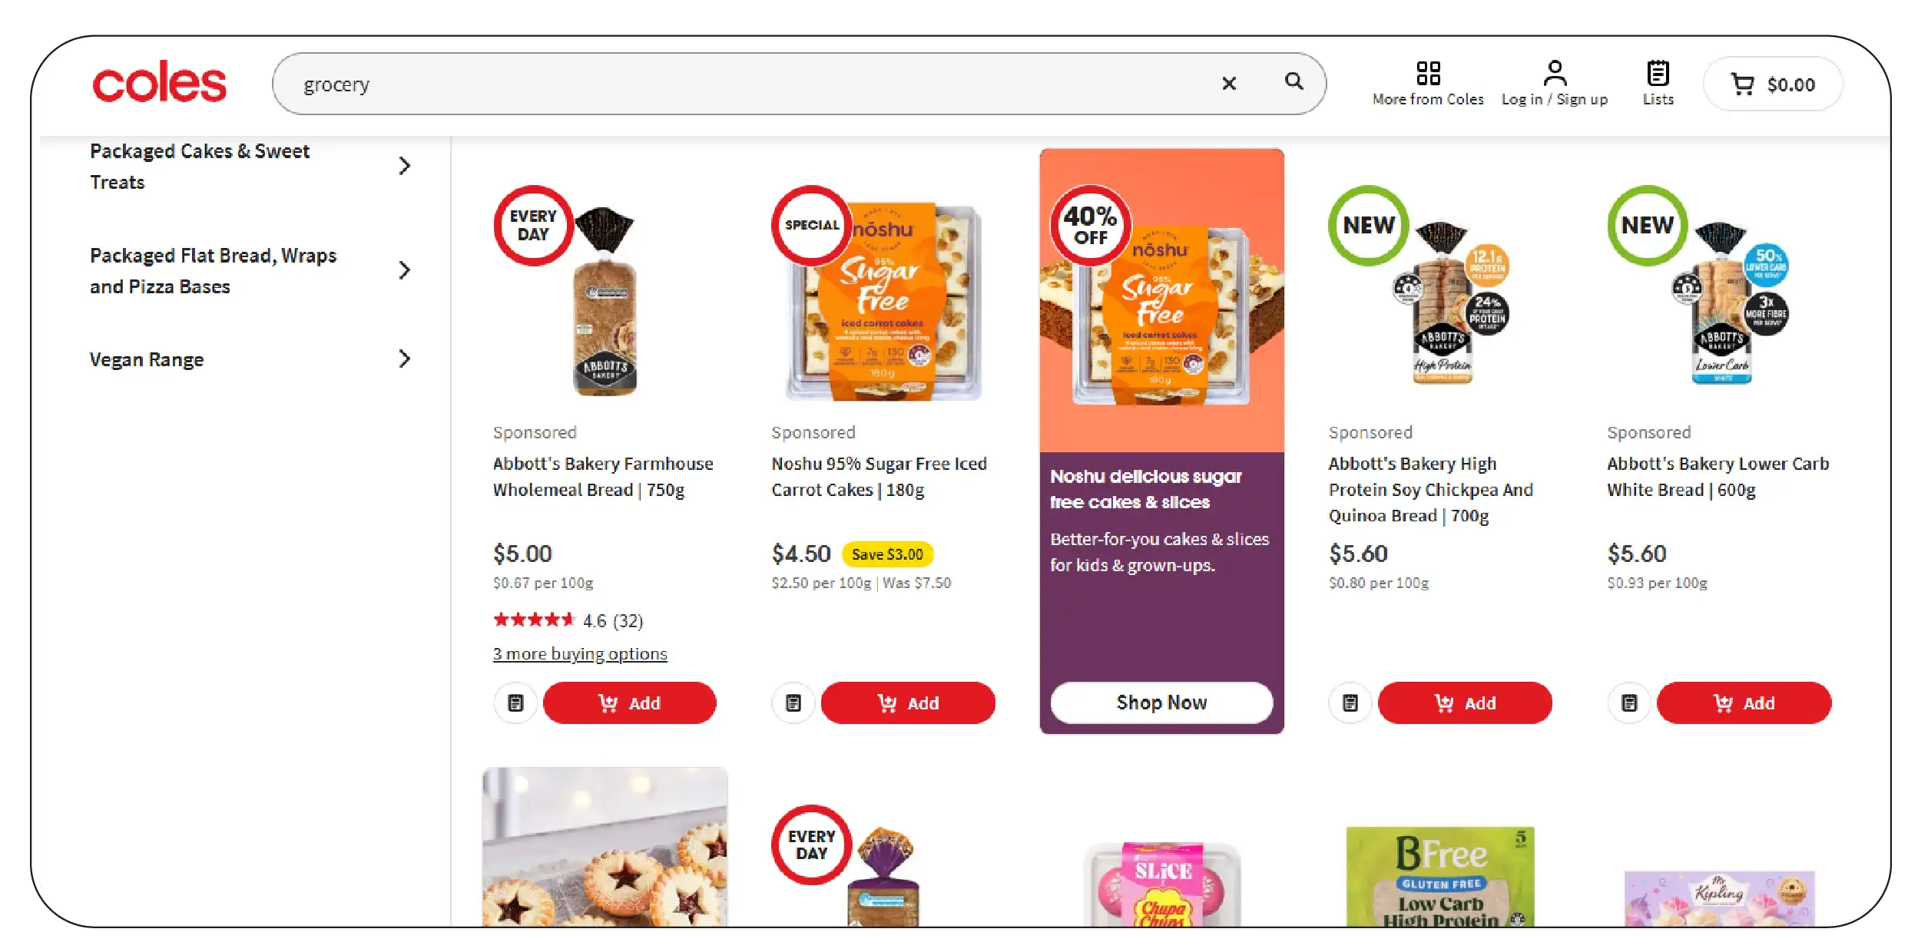
Task: Add Abbott's High Protein Bread to list
Action: [x=1350, y=702]
